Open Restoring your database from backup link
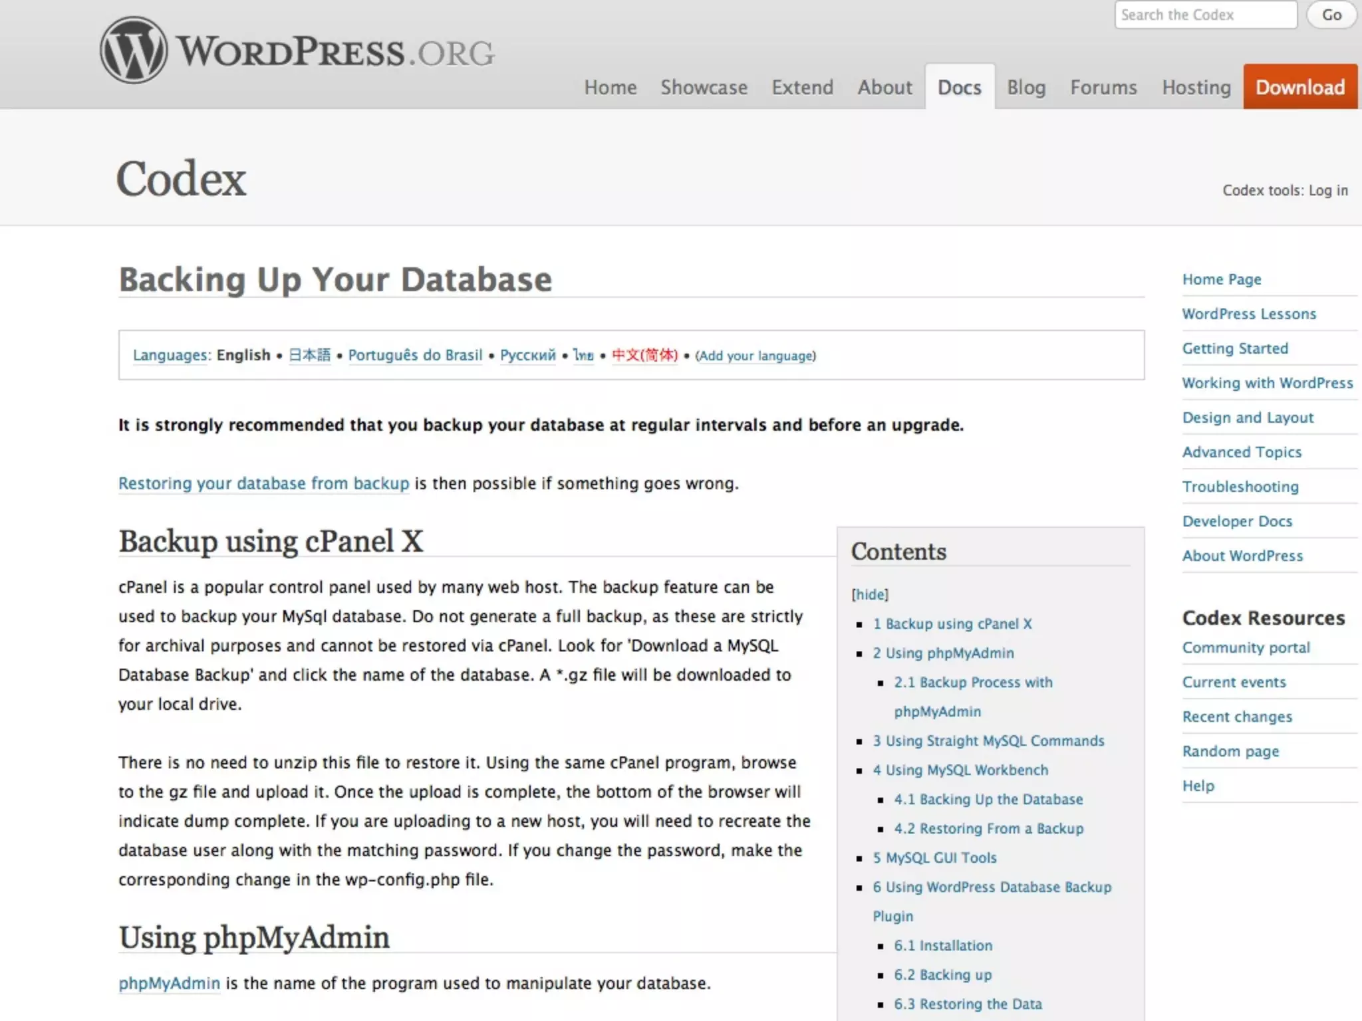Viewport: 1362px width, 1021px height. 263,483
